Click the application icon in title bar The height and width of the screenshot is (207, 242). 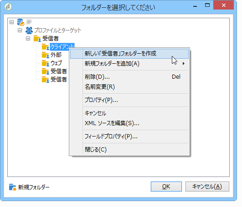[8, 7]
